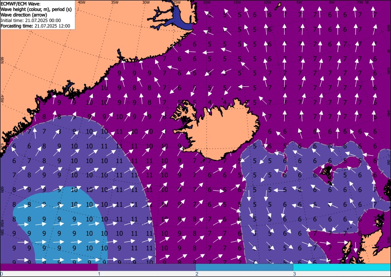
Task: Click the violet 1–2 m colour bar segment
Action: click(x=146, y=267)
